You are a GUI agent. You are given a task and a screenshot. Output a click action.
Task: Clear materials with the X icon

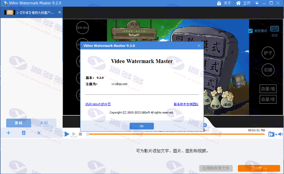pyautogui.click(x=39, y=133)
